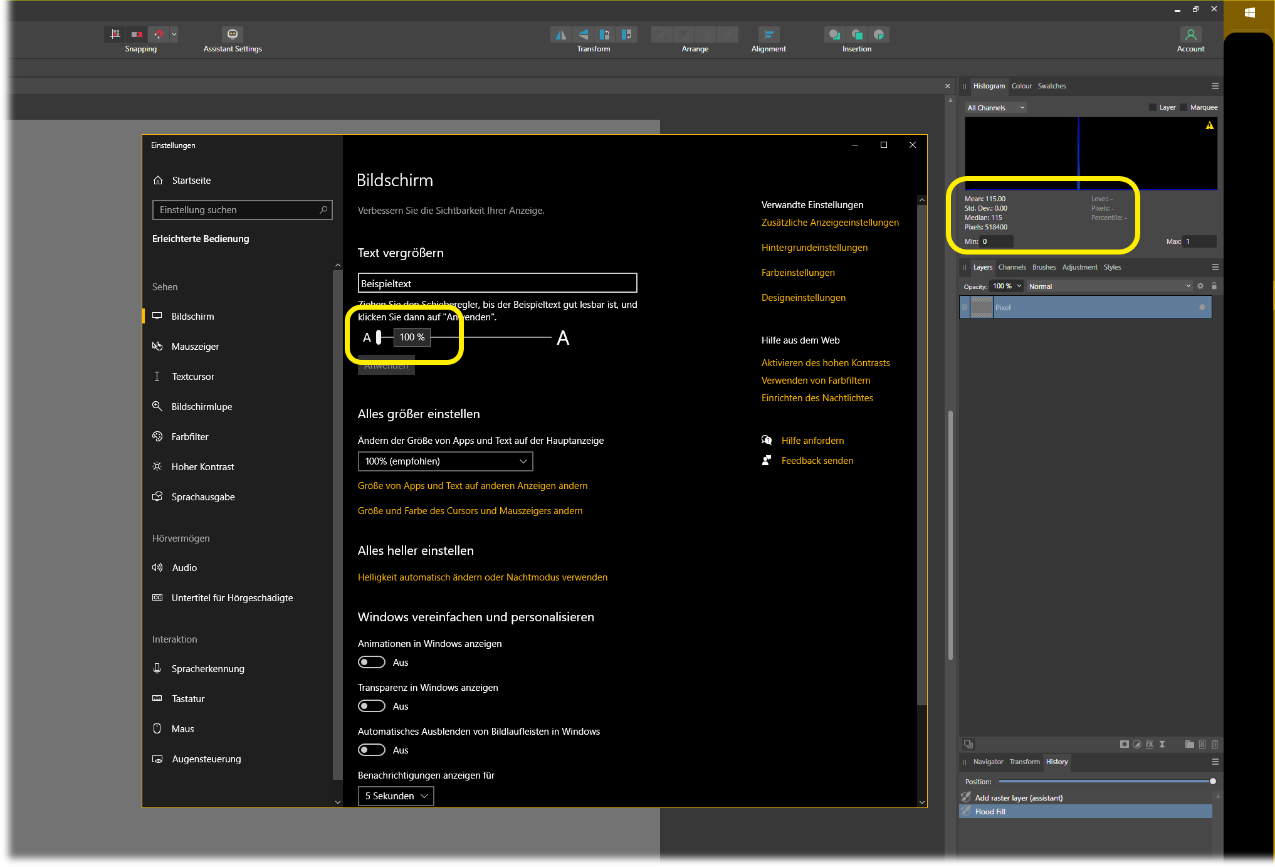Click the delete layer trash icon
This screenshot has width=1275, height=867.
coord(1215,744)
